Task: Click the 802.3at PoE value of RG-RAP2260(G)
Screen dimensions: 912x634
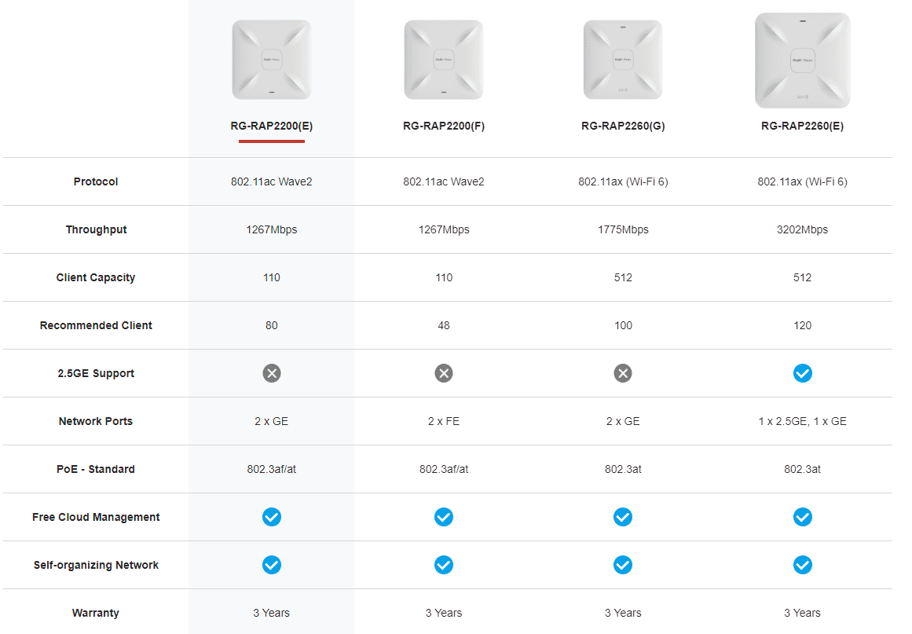Action: tap(622, 469)
